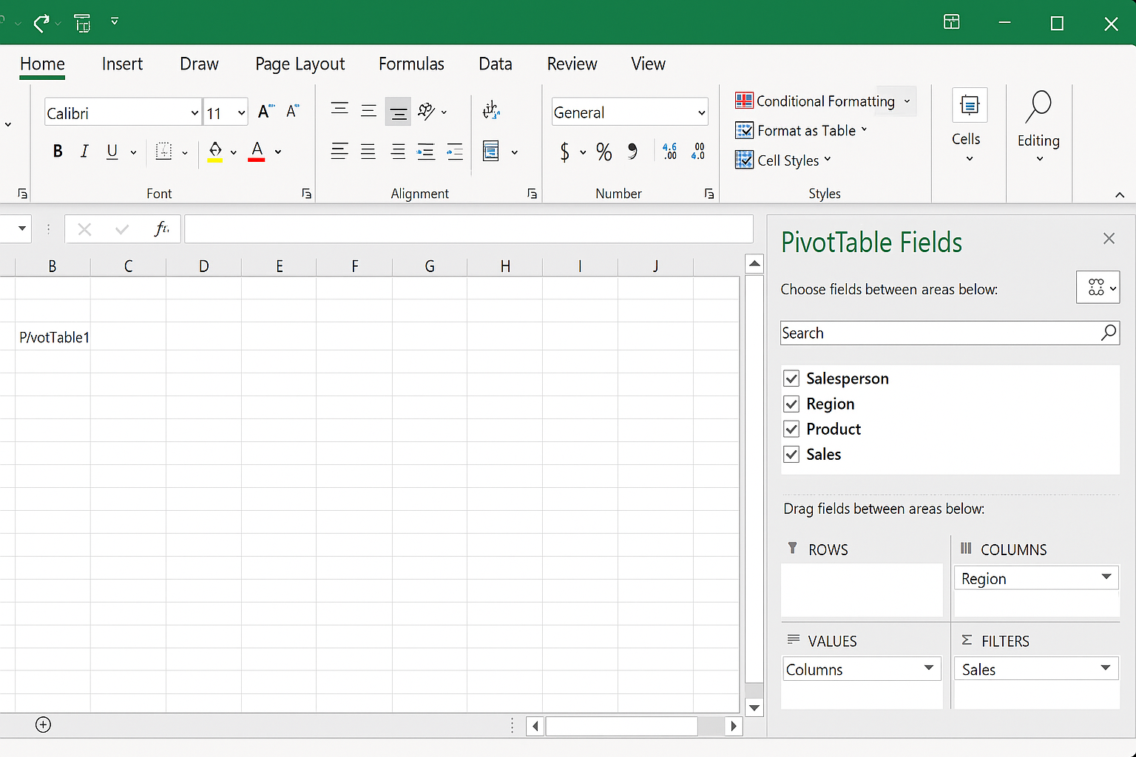Apply accounting dollar format
The width and height of the screenshot is (1136, 757).
565,152
